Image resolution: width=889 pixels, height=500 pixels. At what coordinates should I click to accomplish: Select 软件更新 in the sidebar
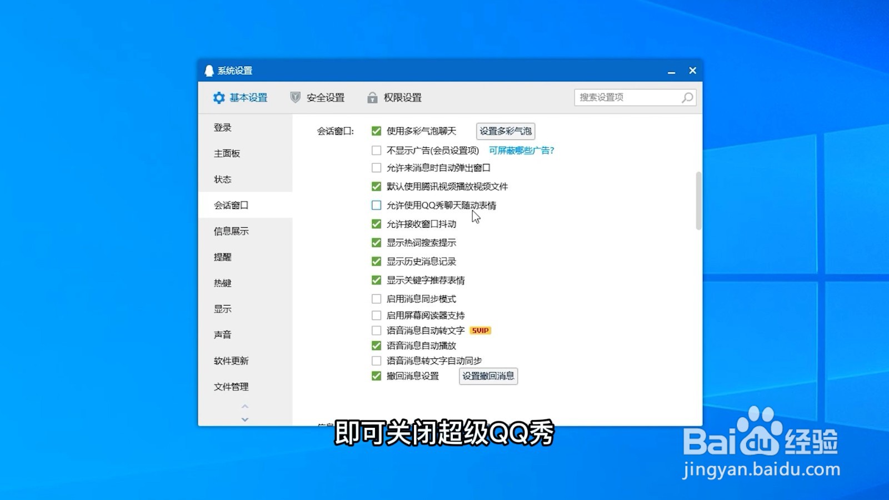(245, 361)
